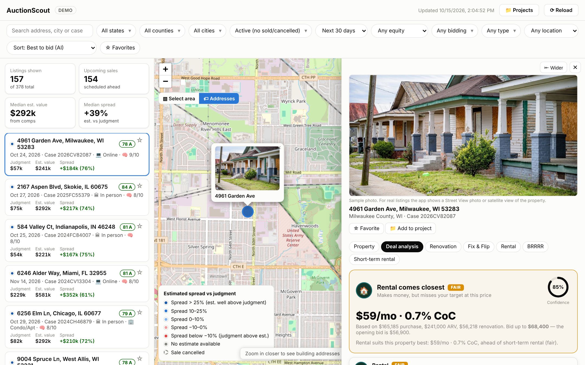The image size is (585, 365).
Task: Switch to the BRRRR tab
Action: [x=535, y=247]
